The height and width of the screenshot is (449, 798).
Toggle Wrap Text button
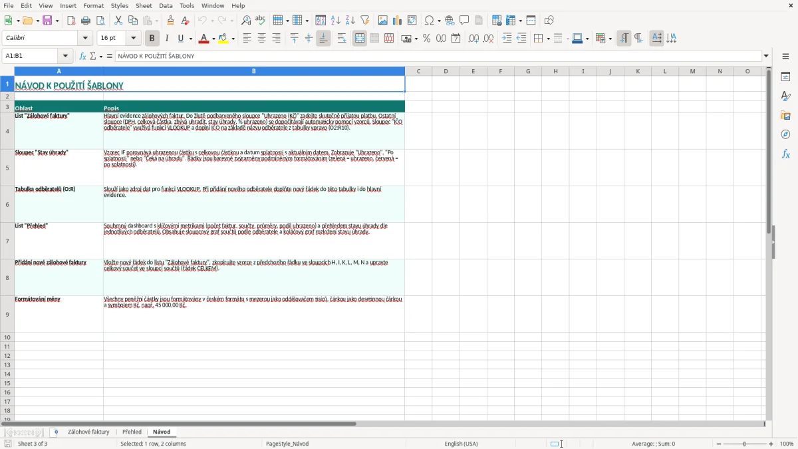tap(342, 39)
